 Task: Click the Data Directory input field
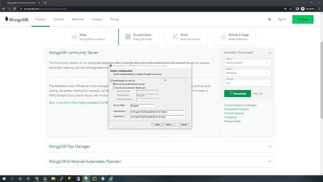coord(157,112)
